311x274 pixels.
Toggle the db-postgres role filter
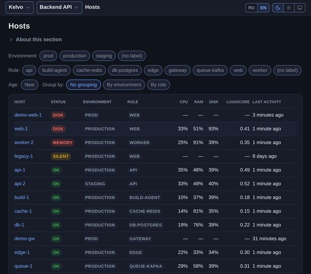pyautogui.click(x=125, y=70)
